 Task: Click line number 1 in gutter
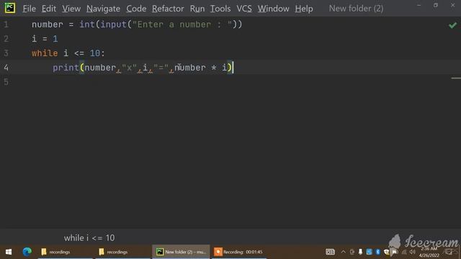tap(6, 24)
